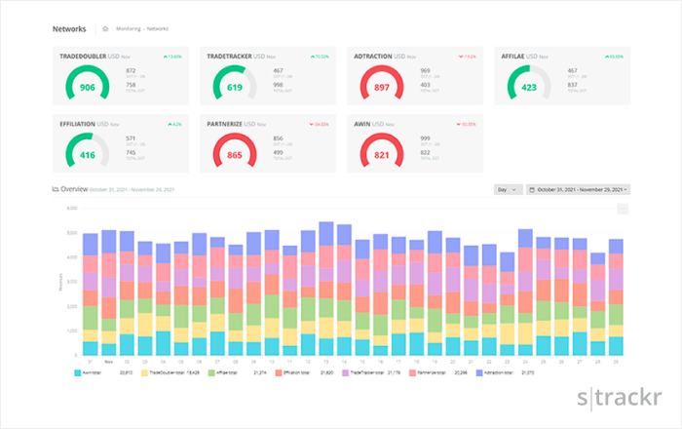Click the Overview chart icon

coord(56,189)
